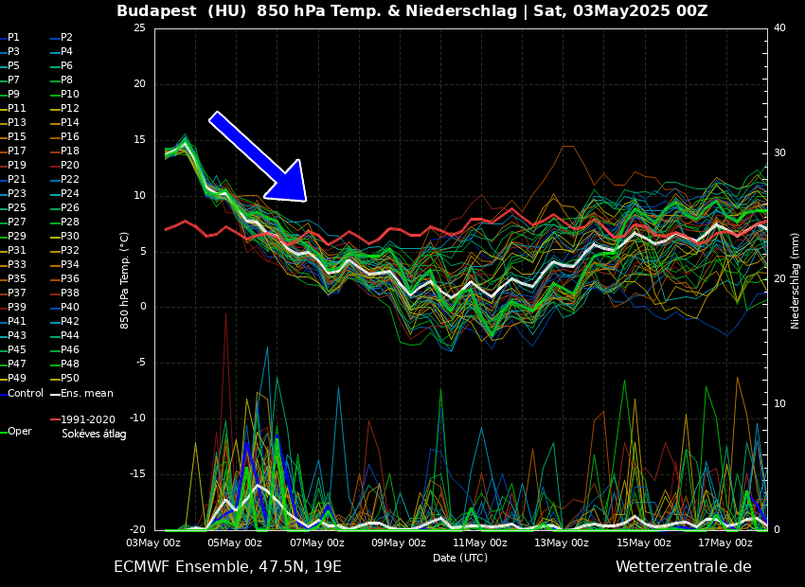Toggle the Ens. mean legend entry
The width and height of the screenshot is (805, 587).
(87, 393)
